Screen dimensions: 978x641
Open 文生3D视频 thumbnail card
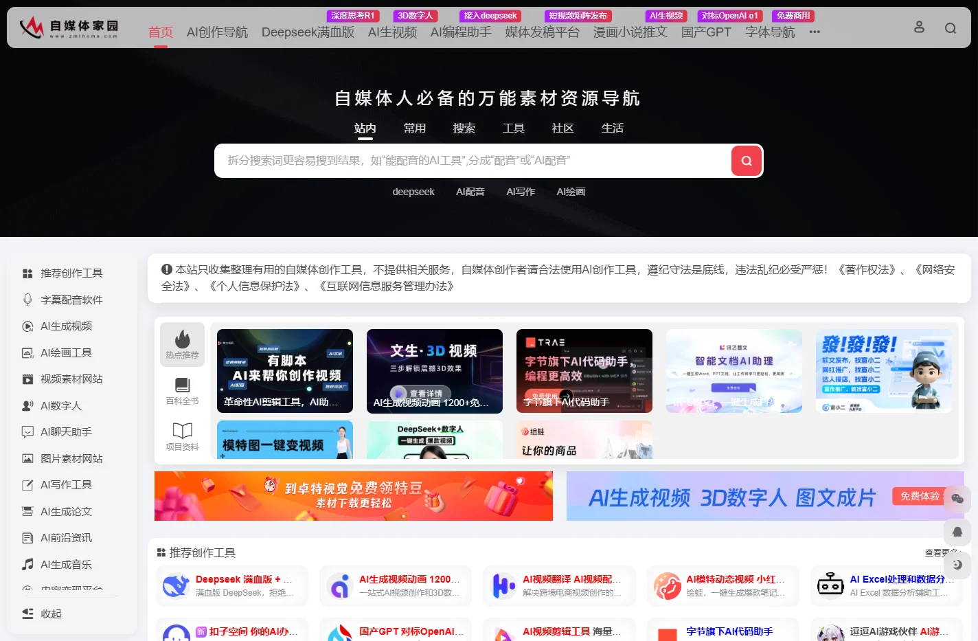435,371
